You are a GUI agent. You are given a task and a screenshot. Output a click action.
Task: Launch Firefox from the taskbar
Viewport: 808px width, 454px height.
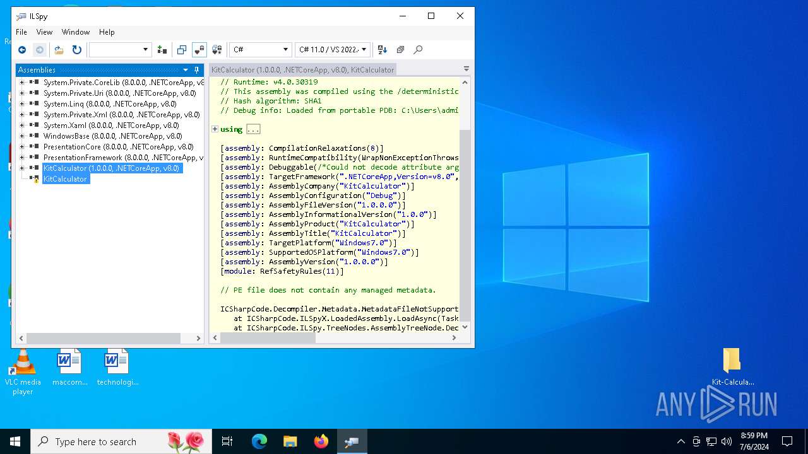tap(321, 441)
